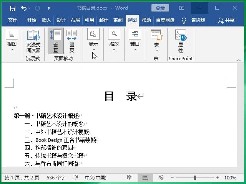Launch 沉浸式阅读器 immersive reader

(x=33, y=41)
